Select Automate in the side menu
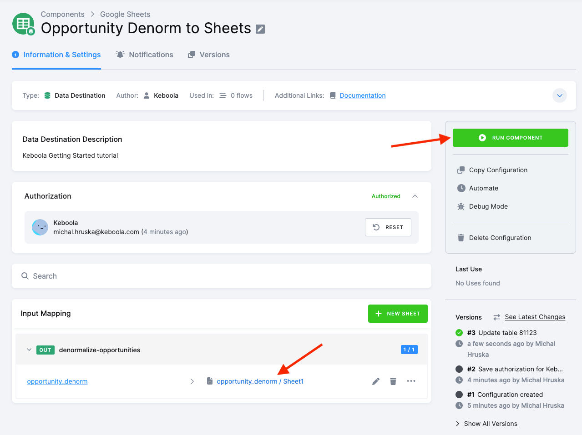 478,188
